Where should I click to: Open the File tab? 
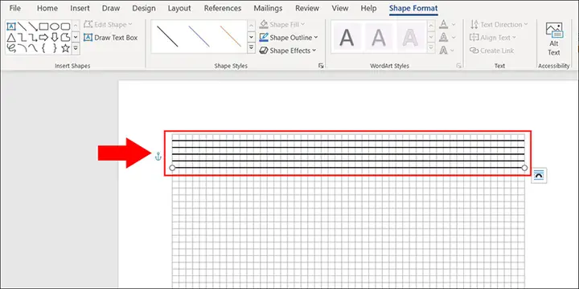click(x=14, y=8)
